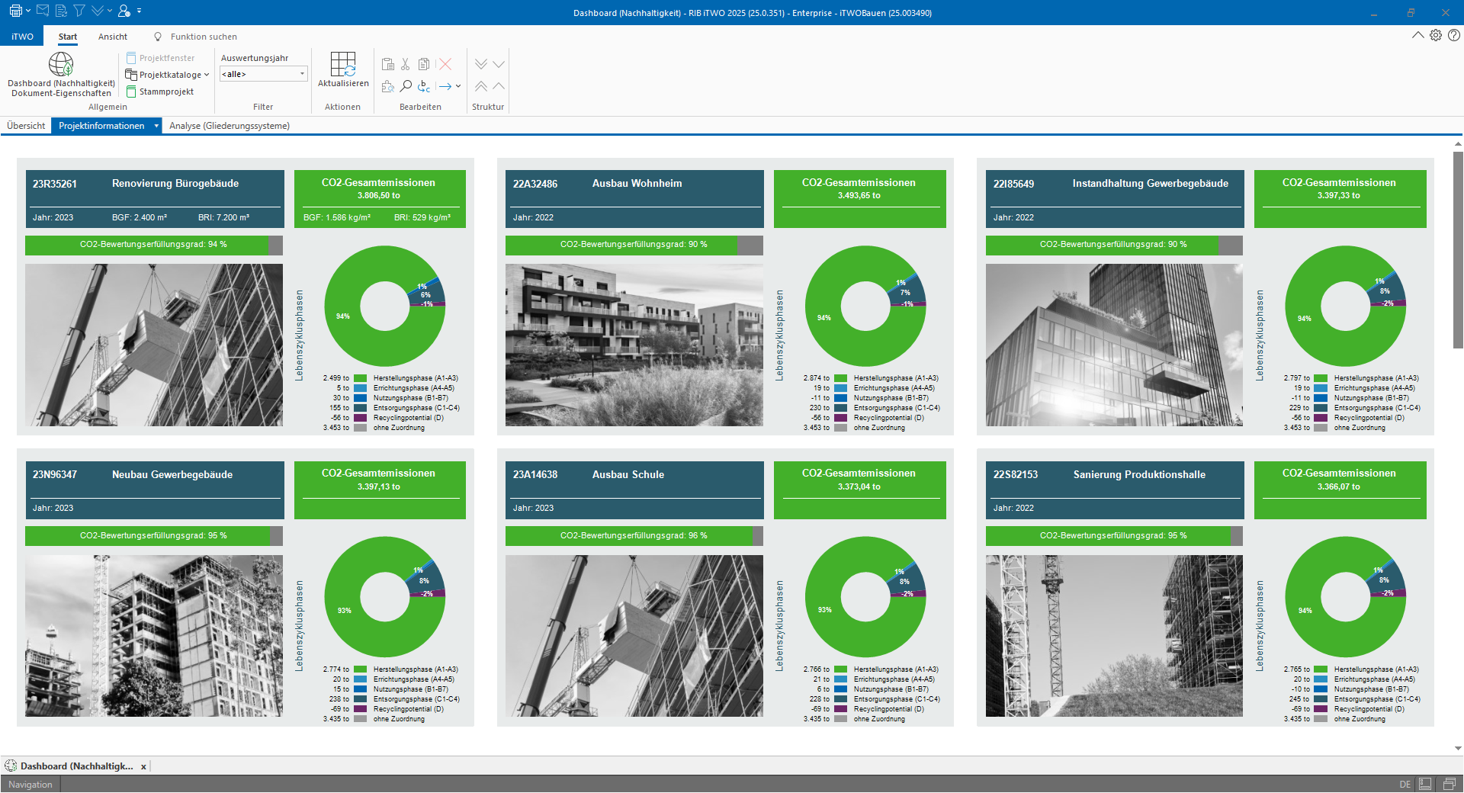Click the Aktualisieren refresh icon
This screenshot has height=793, width=1464.
point(342,65)
